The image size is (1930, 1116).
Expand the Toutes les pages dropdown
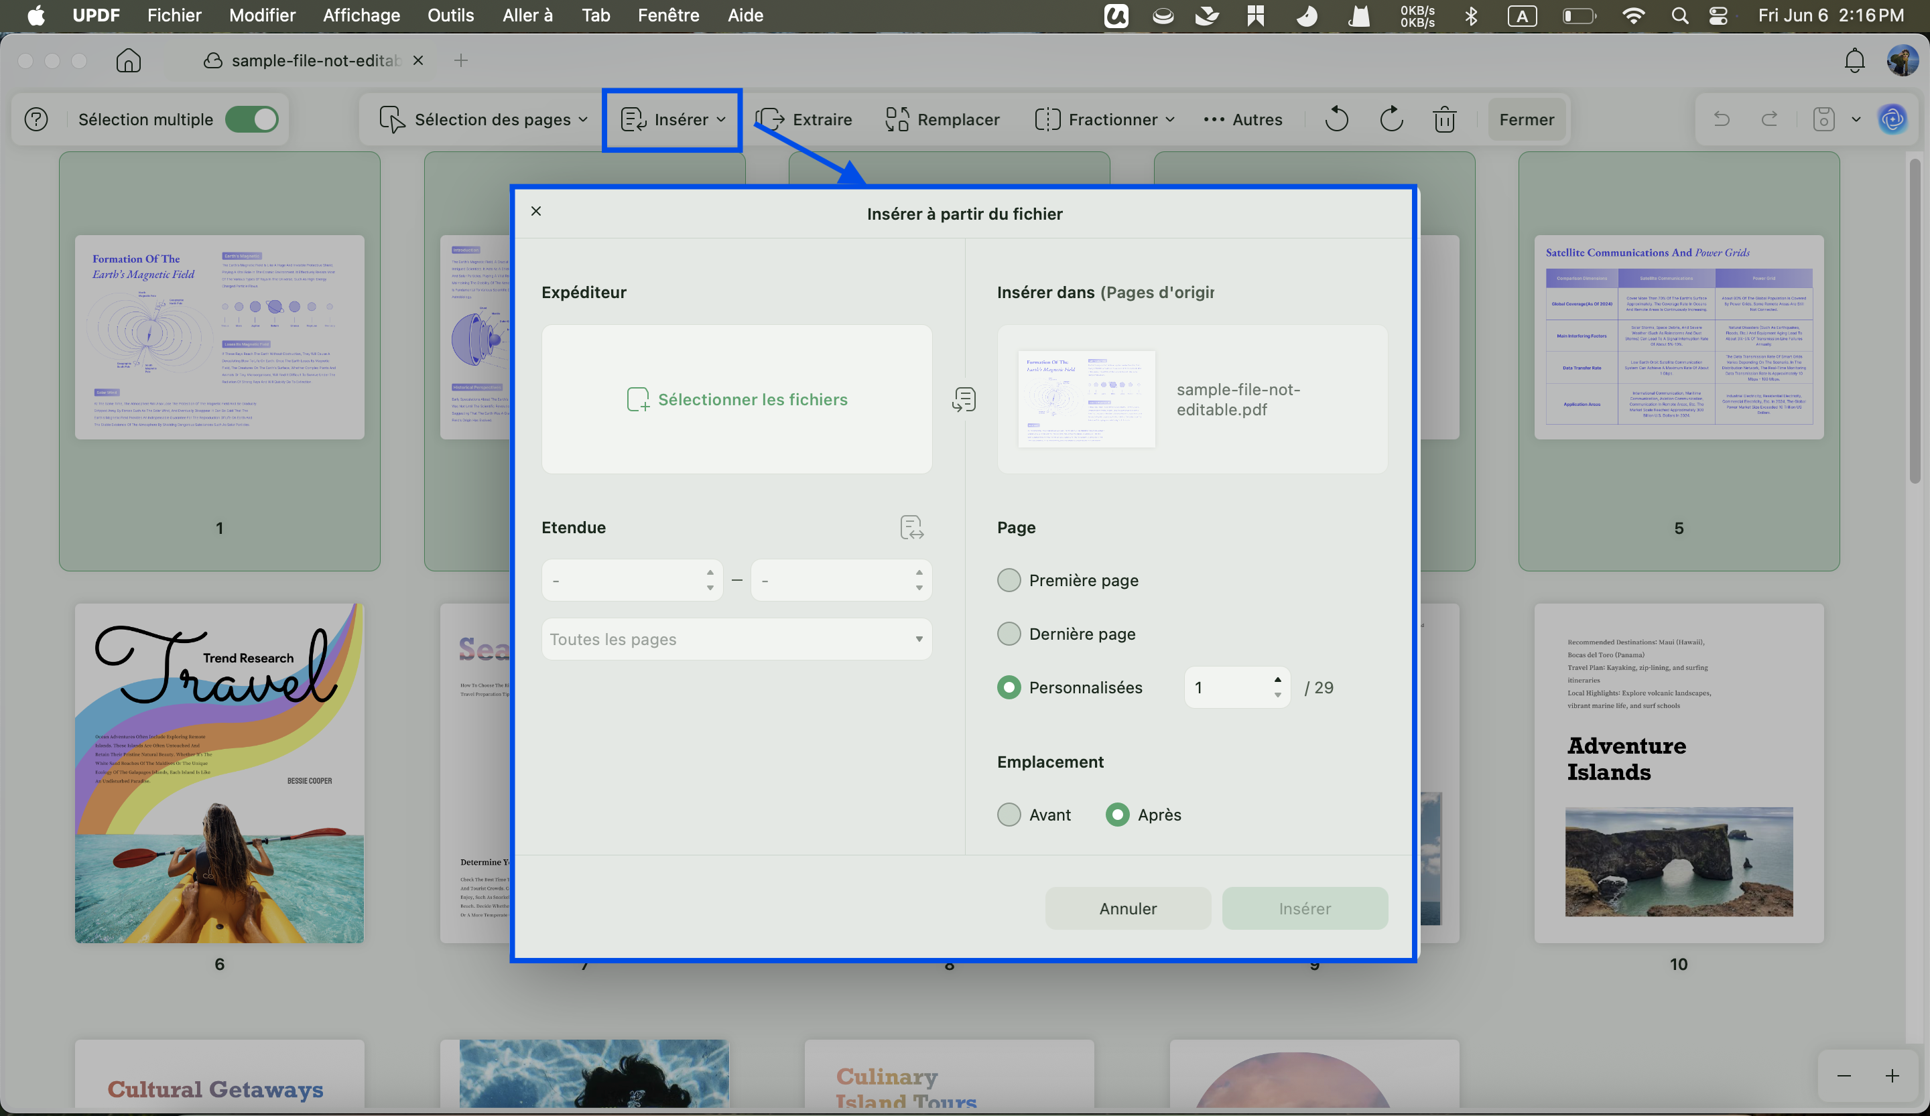tap(736, 639)
